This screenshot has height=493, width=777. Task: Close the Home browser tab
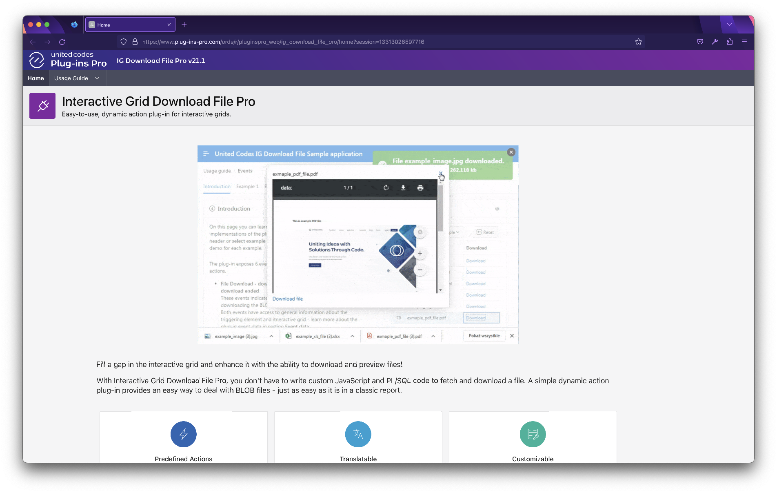coord(169,25)
